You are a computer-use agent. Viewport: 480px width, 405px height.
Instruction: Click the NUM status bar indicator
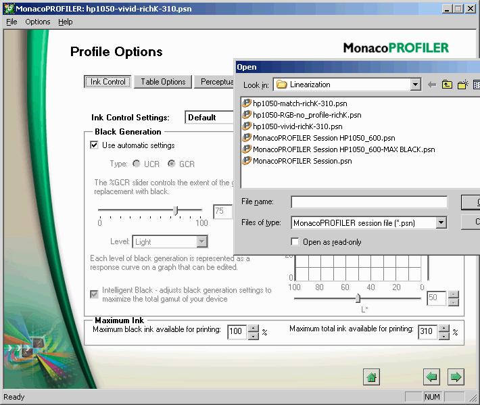point(432,397)
